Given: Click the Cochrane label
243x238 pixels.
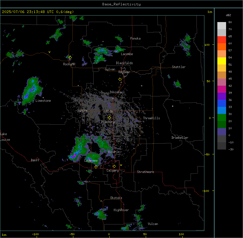Looking at the screenshot, I should [x=91, y=161].
